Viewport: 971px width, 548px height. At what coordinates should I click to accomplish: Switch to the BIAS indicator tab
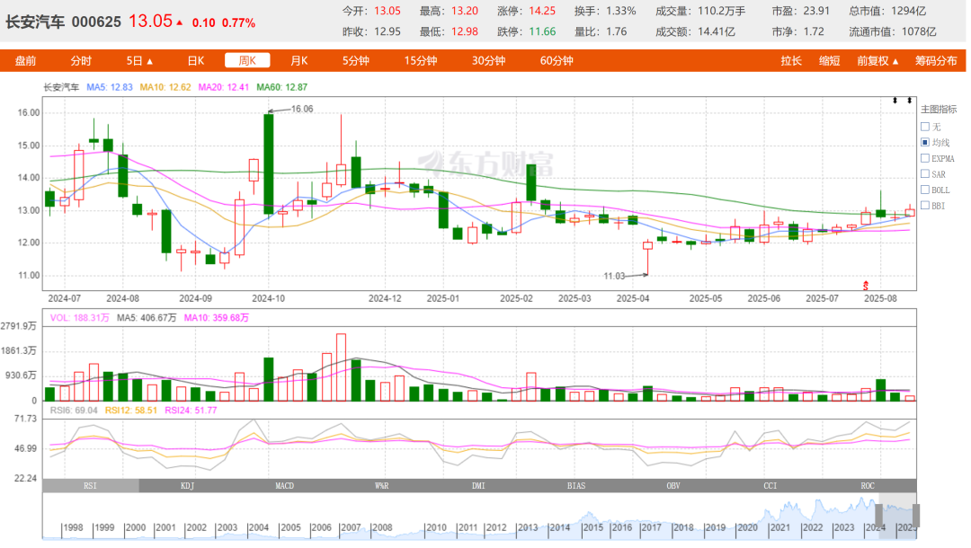pyautogui.click(x=576, y=485)
